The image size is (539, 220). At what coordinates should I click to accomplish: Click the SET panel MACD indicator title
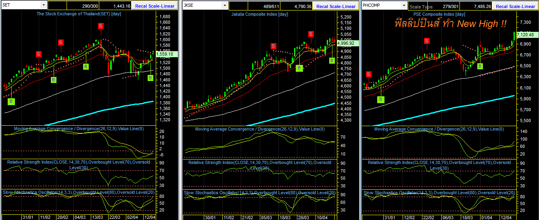coord(79,129)
